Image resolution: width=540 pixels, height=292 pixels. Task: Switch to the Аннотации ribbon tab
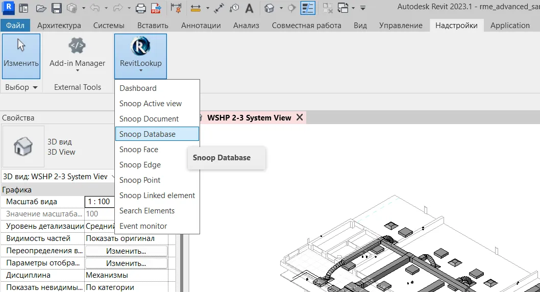pyautogui.click(x=201, y=26)
